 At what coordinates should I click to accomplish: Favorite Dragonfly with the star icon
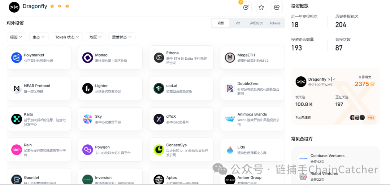[261, 7]
